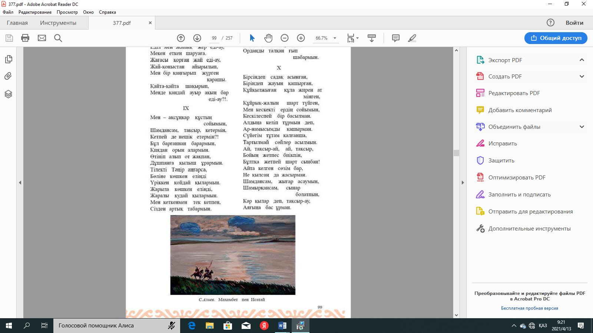Open the Окно menu
This screenshot has width=593, height=333.
pos(88,12)
